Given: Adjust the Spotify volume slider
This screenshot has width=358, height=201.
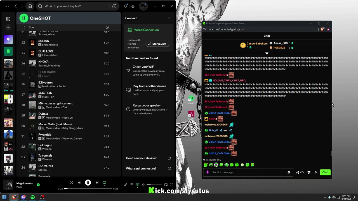Looking at the screenshot, I should pyautogui.click(x=154, y=185).
